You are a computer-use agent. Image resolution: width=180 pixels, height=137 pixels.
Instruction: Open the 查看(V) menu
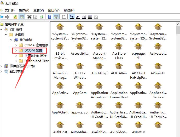(39, 10)
